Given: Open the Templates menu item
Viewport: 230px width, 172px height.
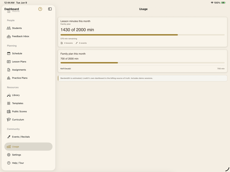Looking at the screenshot, I should (x=28, y=103).
